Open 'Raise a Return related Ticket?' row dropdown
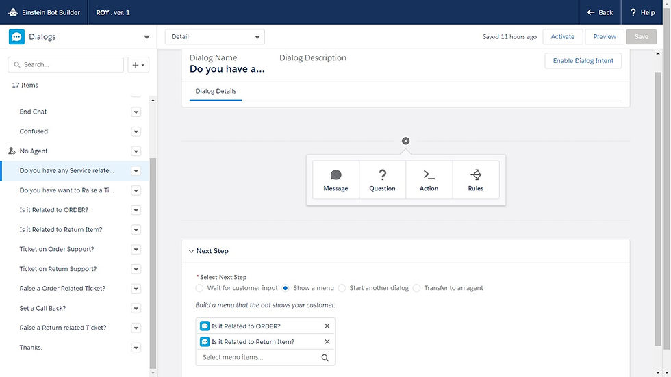671x377 pixels. [136, 328]
